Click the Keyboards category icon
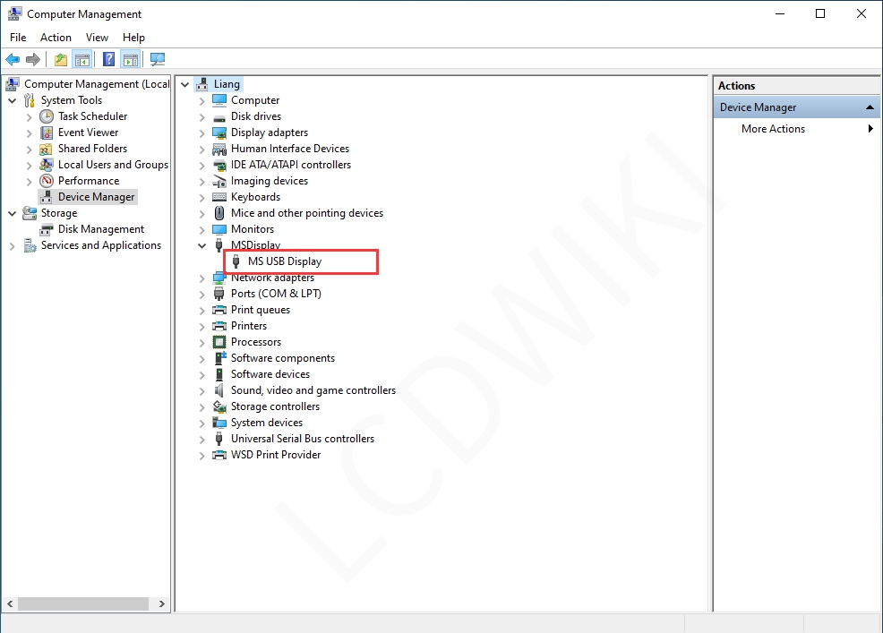This screenshot has width=883, height=633. (219, 197)
